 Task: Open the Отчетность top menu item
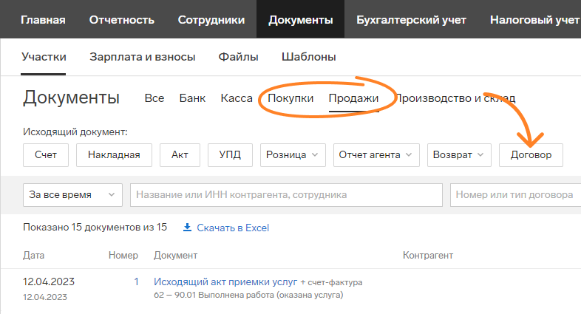[x=121, y=20]
